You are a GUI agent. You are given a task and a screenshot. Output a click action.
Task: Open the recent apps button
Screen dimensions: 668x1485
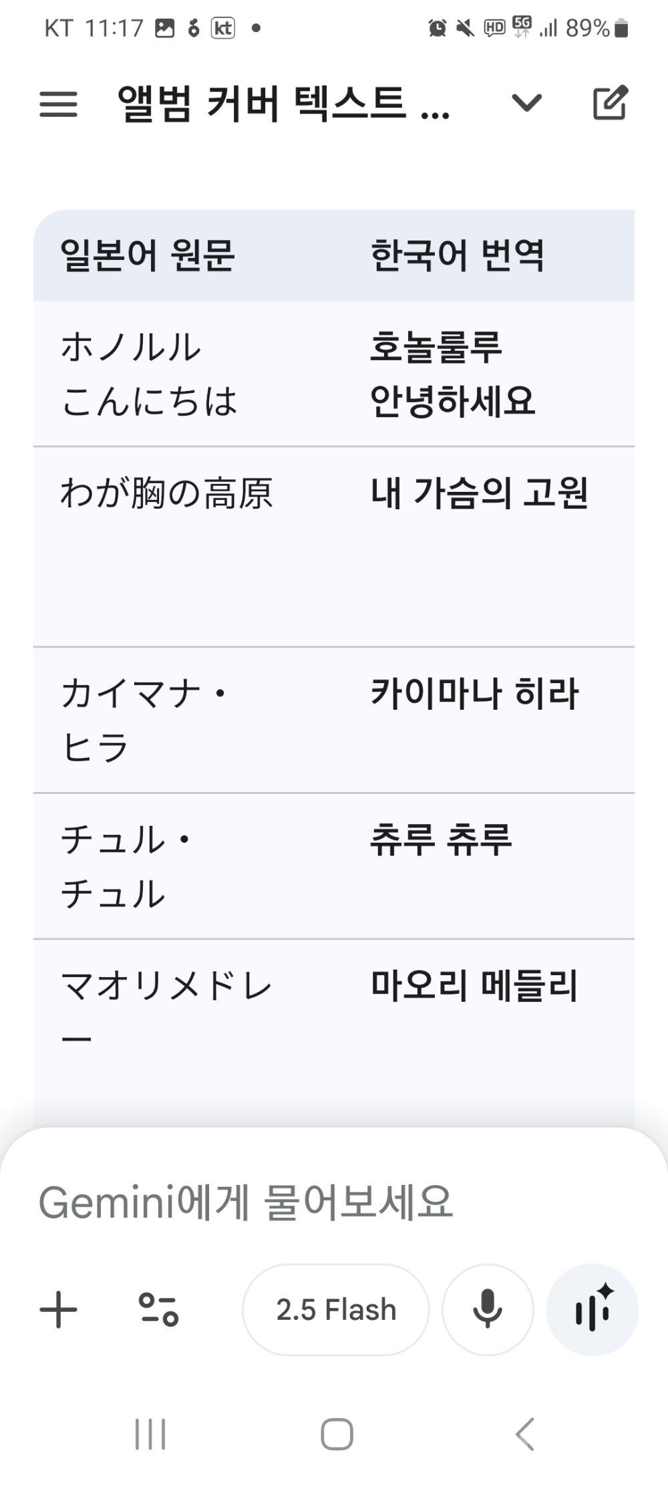(150, 1434)
